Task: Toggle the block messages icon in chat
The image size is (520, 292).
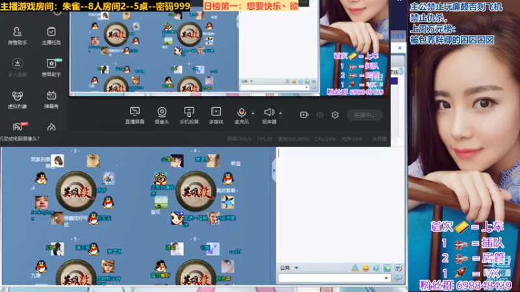Action: coord(398,268)
